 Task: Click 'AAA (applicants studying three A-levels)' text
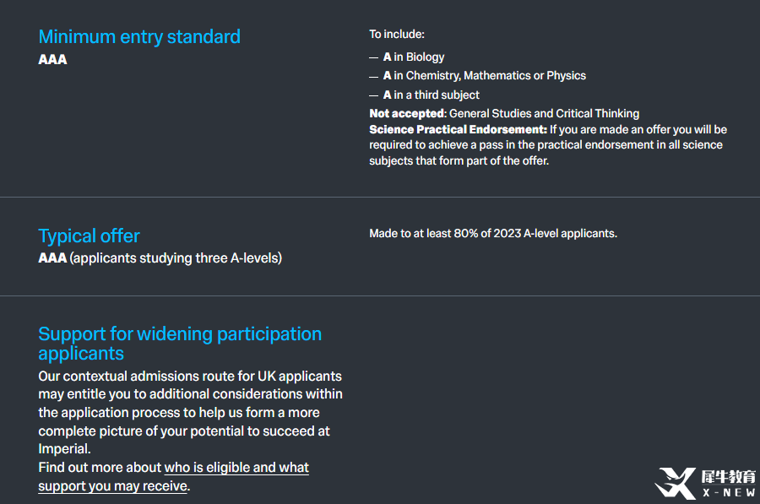coord(160,257)
